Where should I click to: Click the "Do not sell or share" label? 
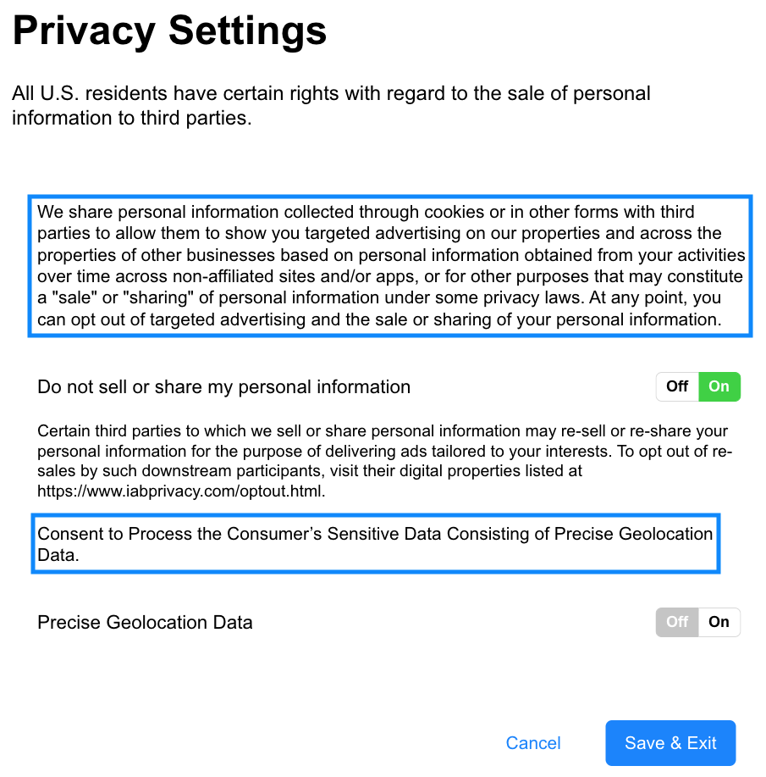223,386
